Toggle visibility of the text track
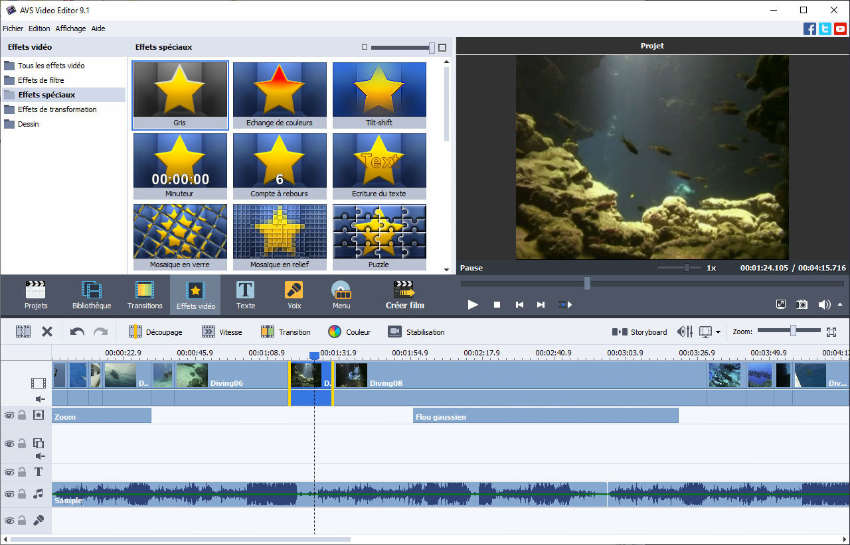 9,472
